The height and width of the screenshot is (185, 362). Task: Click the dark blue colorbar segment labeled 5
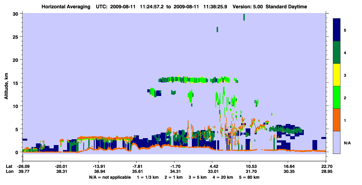pos(337,30)
